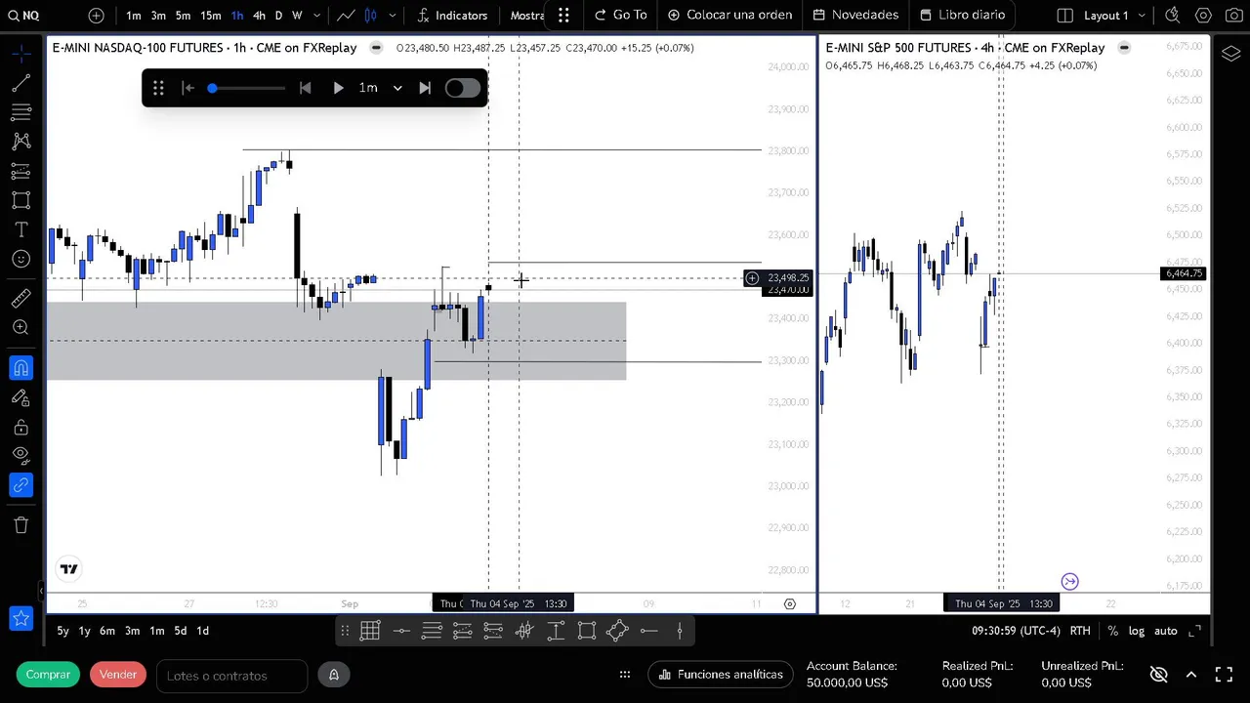The image size is (1250, 703).
Task: Open Novedades panel
Action: pos(855,15)
